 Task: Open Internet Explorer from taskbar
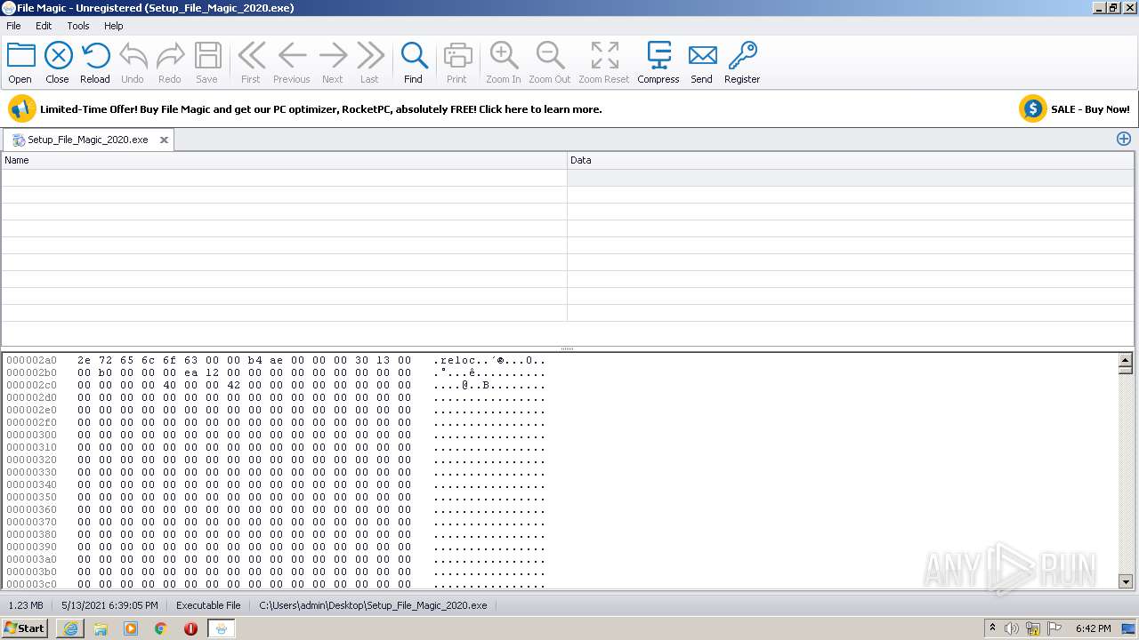[x=70, y=628]
